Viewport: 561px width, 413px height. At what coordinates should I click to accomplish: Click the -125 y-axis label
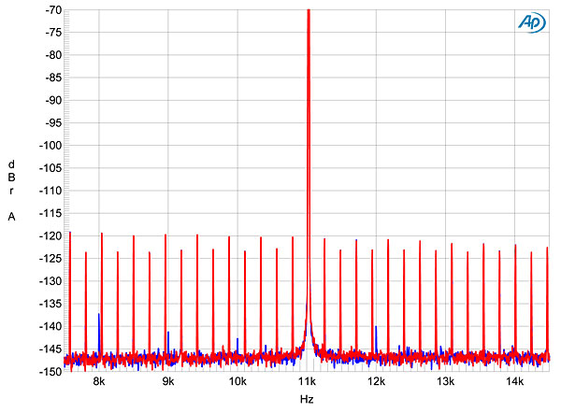pyautogui.click(x=50, y=259)
